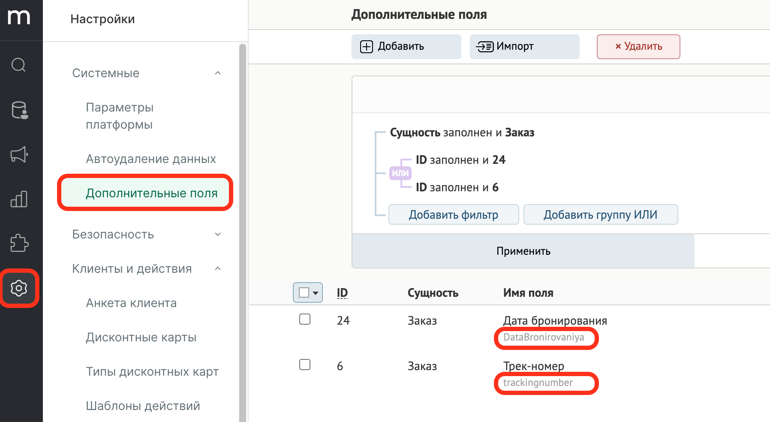Click the Импорт button
The height and width of the screenshot is (422, 770).
[524, 46]
